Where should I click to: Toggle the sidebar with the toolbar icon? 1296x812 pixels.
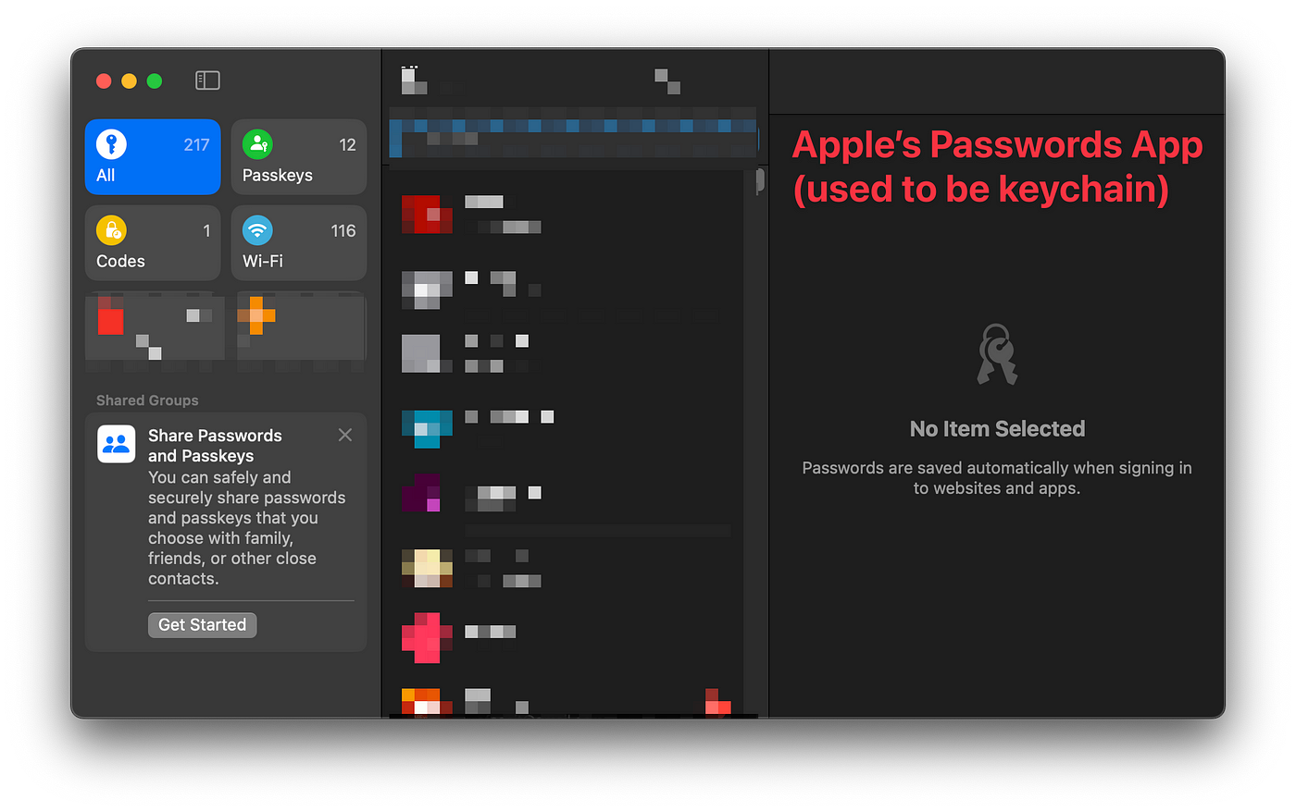(x=207, y=80)
